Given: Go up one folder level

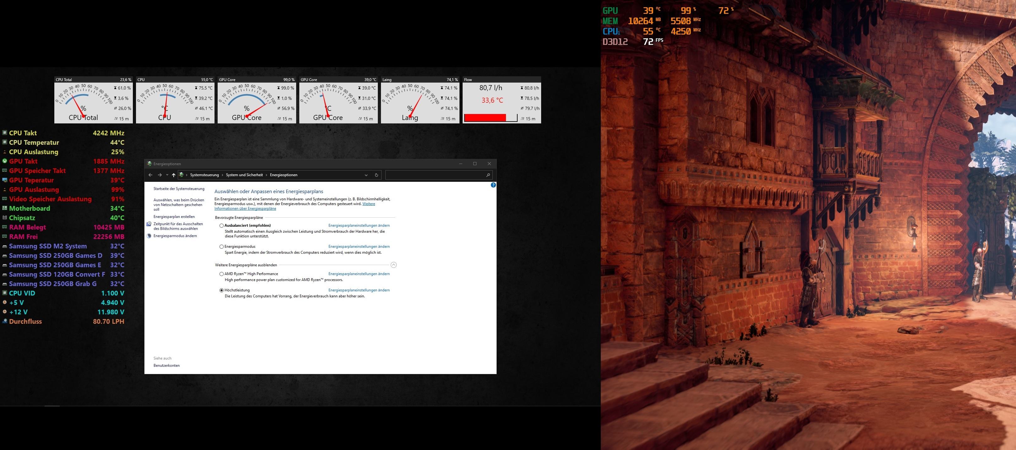Looking at the screenshot, I should (174, 175).
